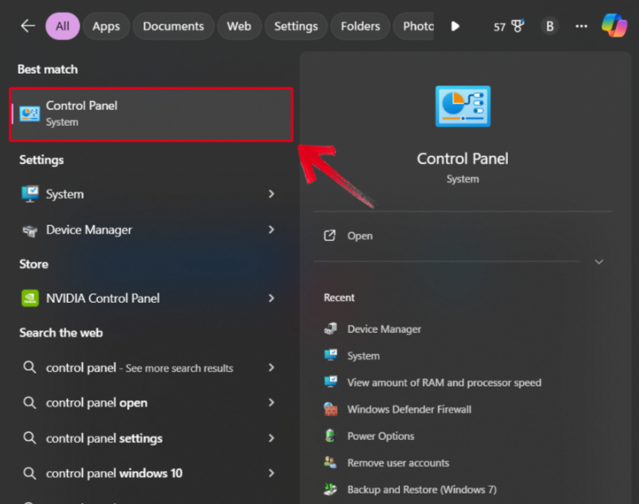Select web suggestion 'control panel windows 10'
Image resolution: width=639 pixels, height=504 pixels.
149,473
